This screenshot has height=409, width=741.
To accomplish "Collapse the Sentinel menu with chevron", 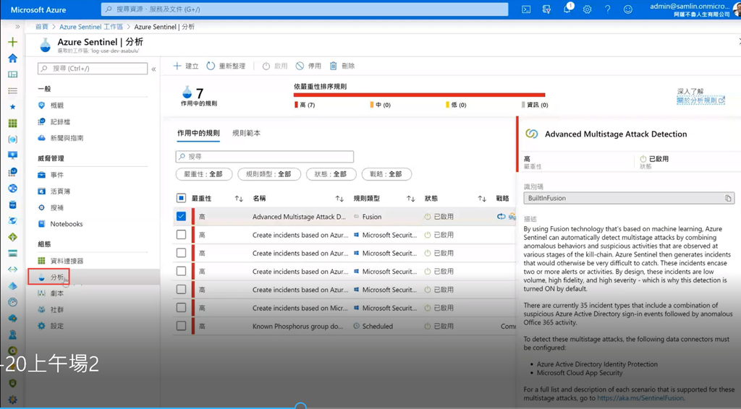I will point(153,69).
